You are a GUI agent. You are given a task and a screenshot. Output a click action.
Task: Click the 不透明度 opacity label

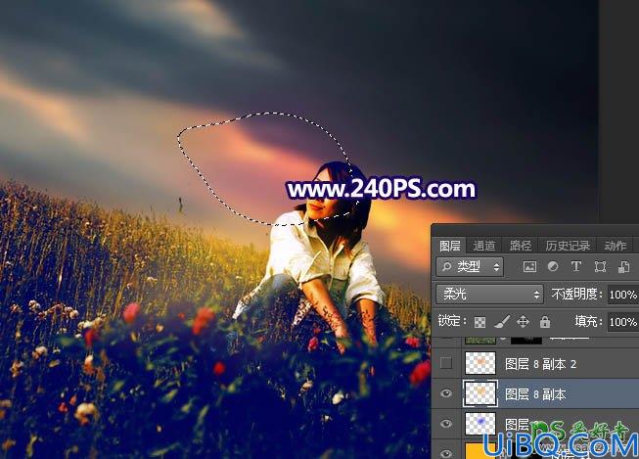pos(574,294)
